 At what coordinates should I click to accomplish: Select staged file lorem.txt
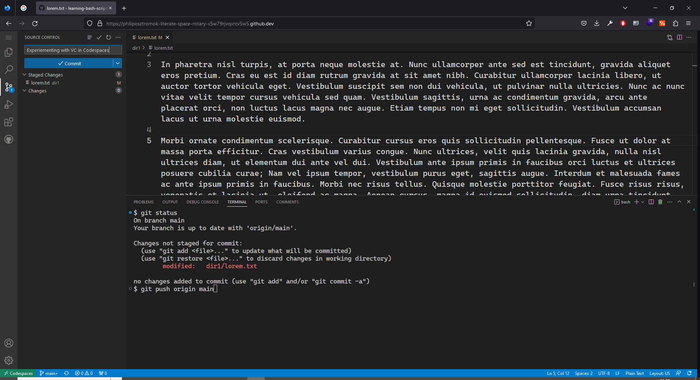tap(72, 83)
